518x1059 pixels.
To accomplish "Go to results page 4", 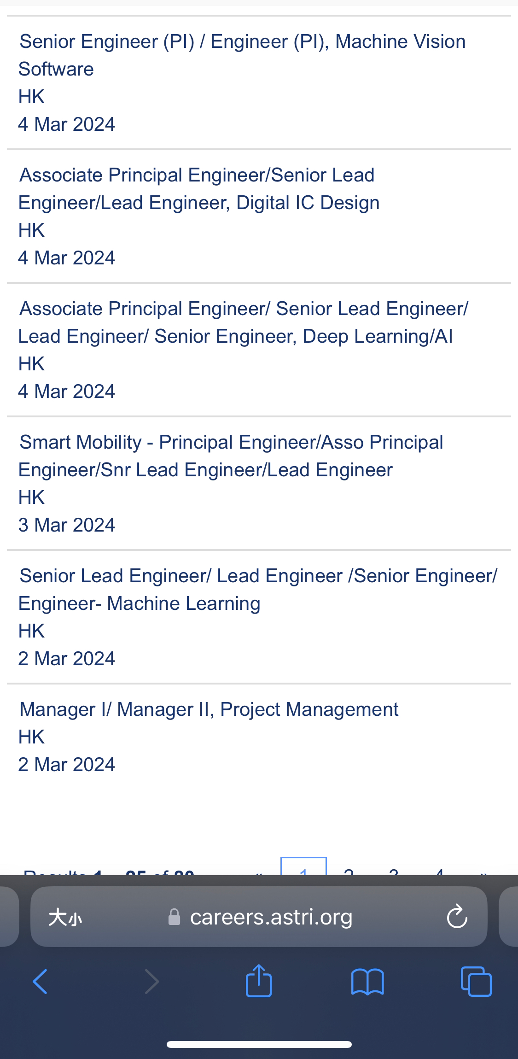I will [x=439, y=870].
